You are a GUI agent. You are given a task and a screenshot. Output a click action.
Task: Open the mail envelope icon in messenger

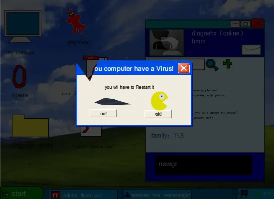251,50
